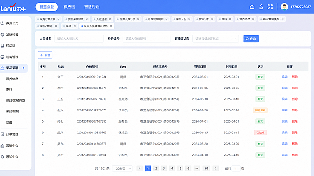The image size is (314, 176).
Task: Open the 移动端 phone icon in sidebar
Action: click(2, 46)
